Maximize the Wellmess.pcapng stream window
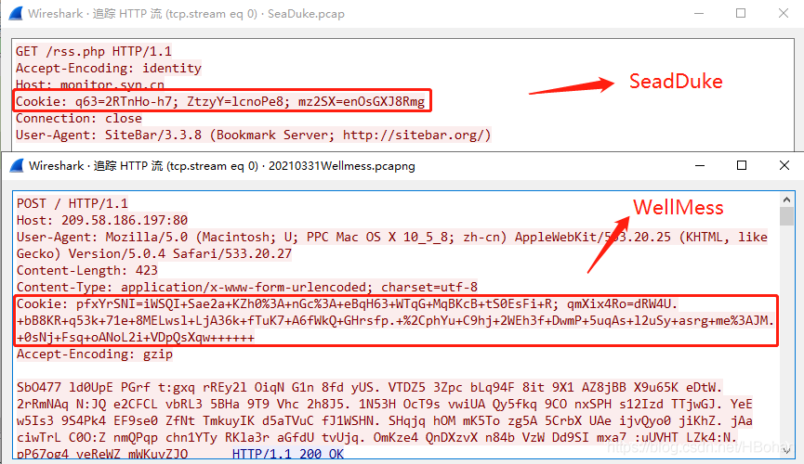The width and height of the screenshot is (804, 464). pos(742,165)
